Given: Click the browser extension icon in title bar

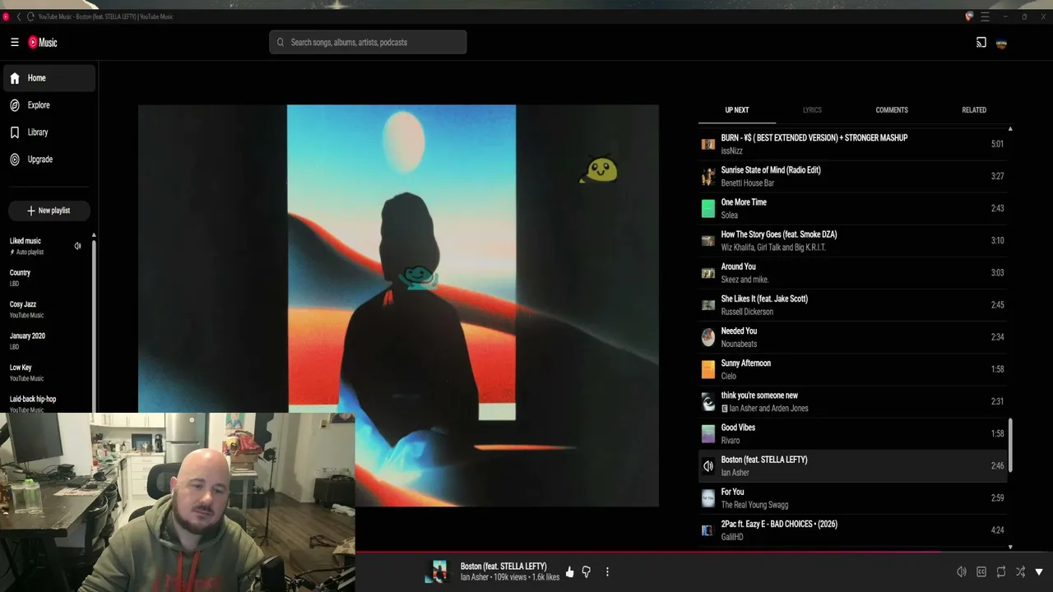Looking at the screenshot, I should tap(969, 16).
